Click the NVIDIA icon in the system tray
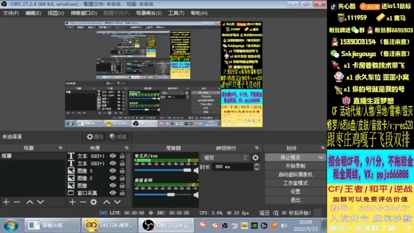Screen dimensions: 414x233 [254, 225]
